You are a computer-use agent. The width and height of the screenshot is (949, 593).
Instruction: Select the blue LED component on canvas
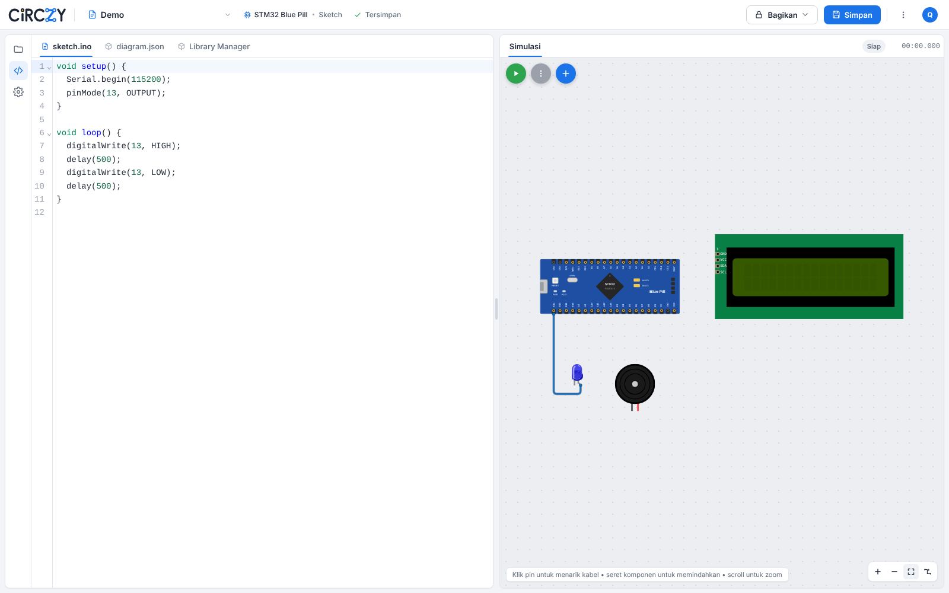pos(577,374)
